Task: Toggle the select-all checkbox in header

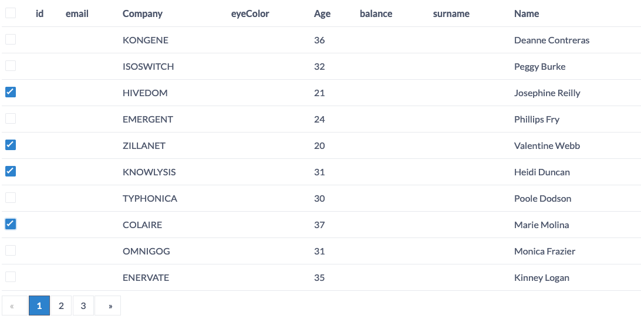Action: pyautogui.click(x=10, y=13)
